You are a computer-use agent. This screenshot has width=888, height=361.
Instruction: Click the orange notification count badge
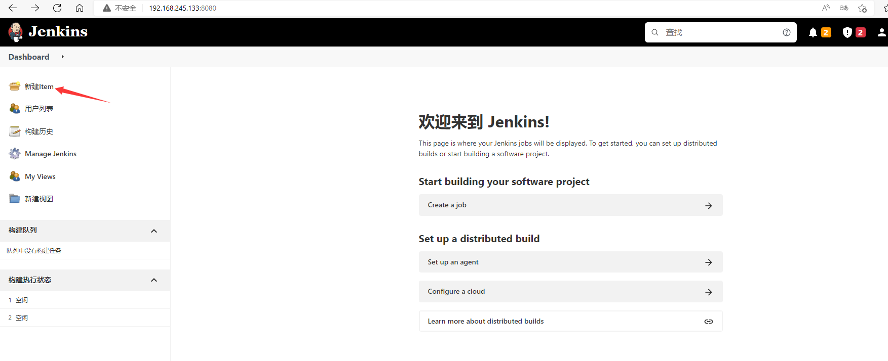tap(826, 32)
